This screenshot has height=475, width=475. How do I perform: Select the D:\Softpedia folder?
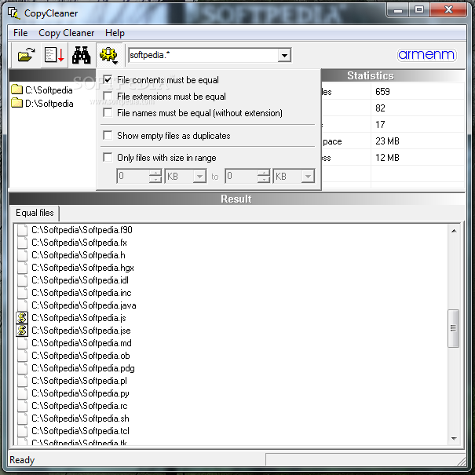click(x=42, y=104)
